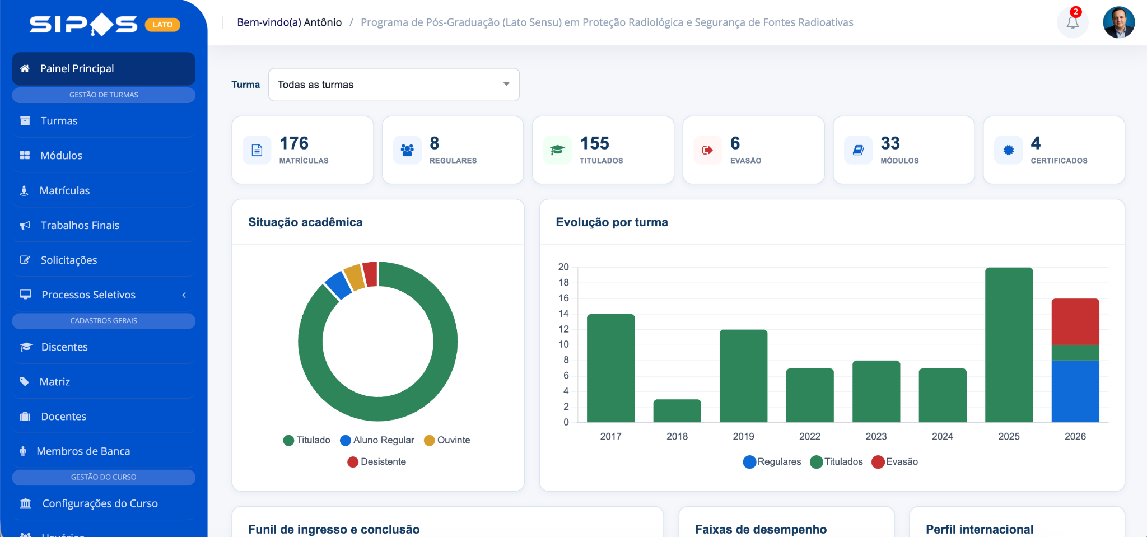Click the Processos Seletivos monitor icon
Viewport: 1147px width, 537px height.
tap(26, 295)
